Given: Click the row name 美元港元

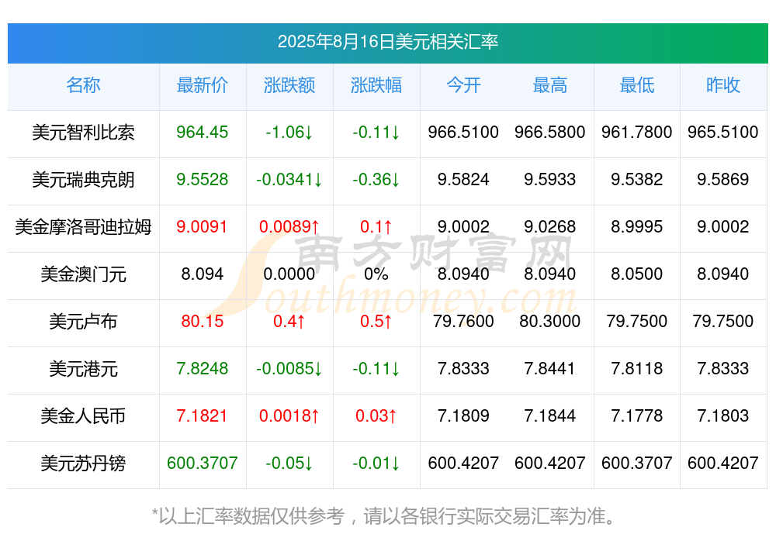Looking at the screenshot, I should click(x=83, y=369).
